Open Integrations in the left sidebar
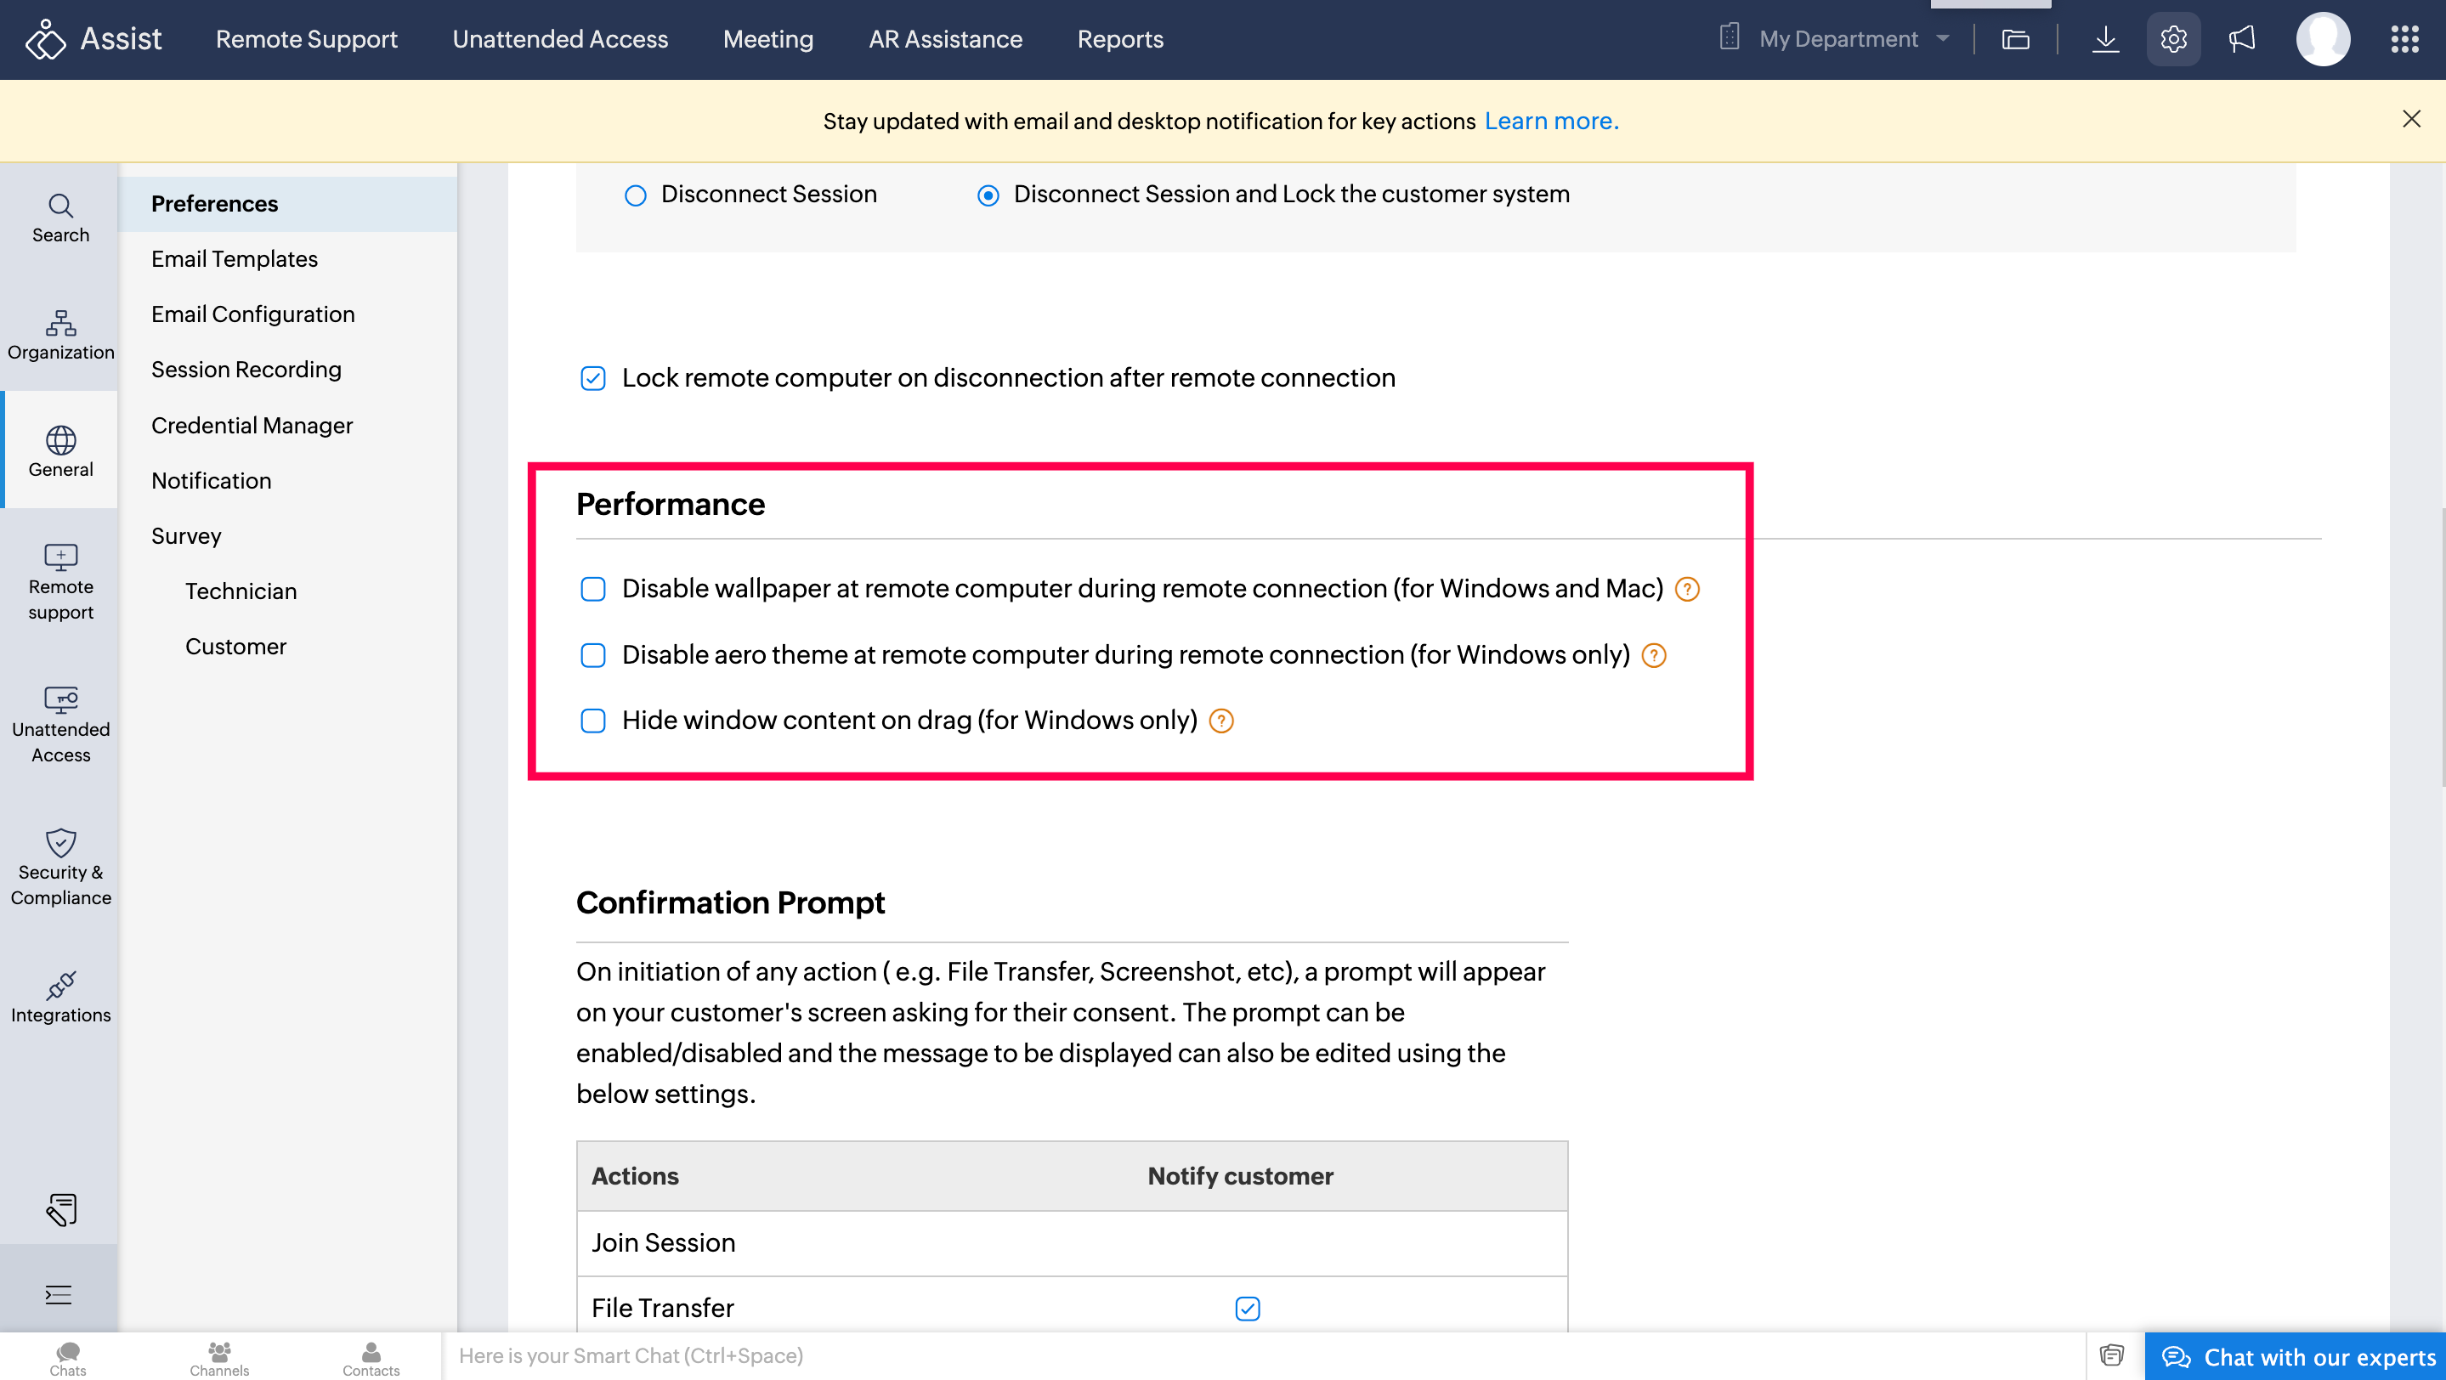Viewport: 2446px width, 1380px height. click(x=61, y=997)
